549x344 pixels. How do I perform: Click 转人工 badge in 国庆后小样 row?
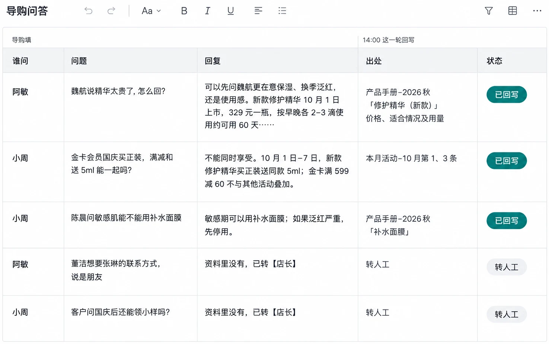point(507,314)
